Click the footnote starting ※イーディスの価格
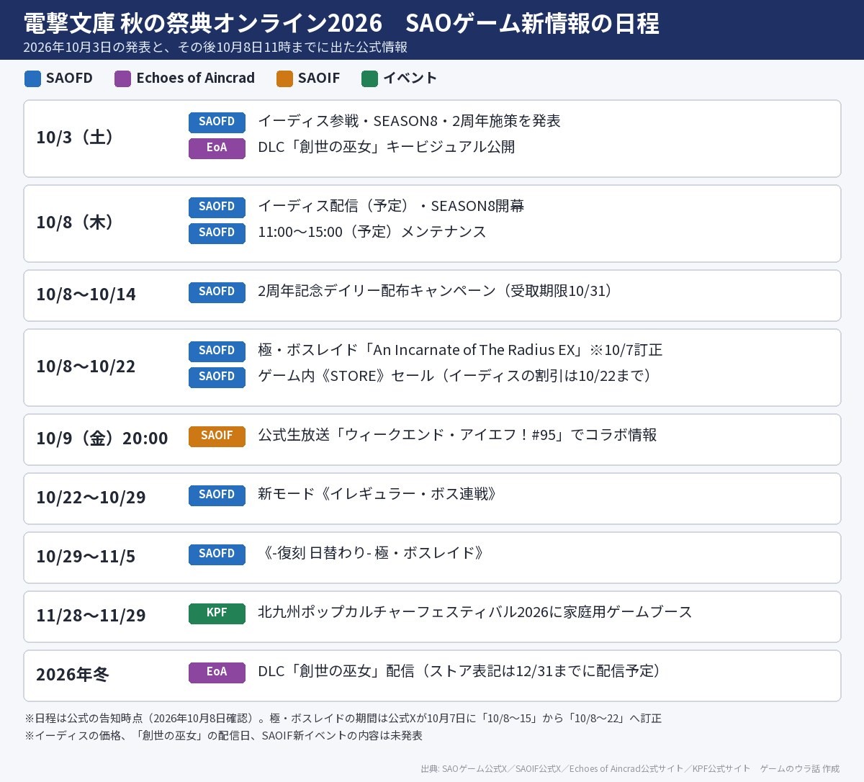The width and height of the screenshot is (864, 782). click(x=224, y=736)
